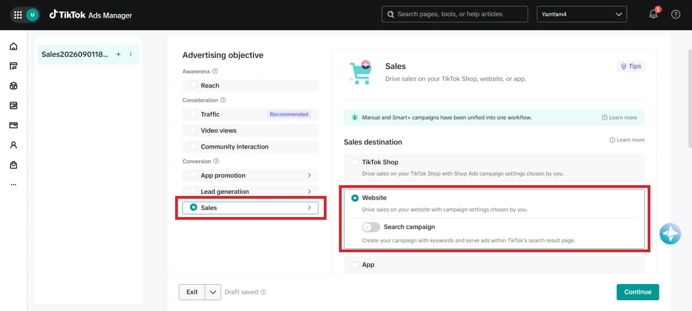Click the Sales shopping cart illustration

[x=361, y=72]
